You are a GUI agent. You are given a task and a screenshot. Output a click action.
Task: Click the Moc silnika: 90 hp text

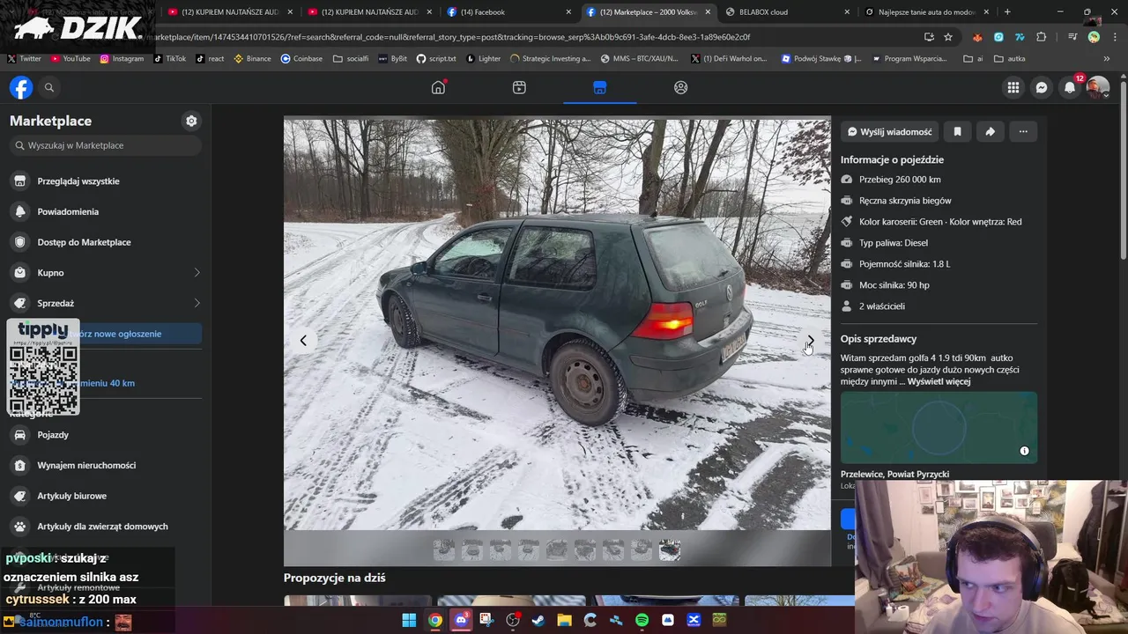[894, 284]
